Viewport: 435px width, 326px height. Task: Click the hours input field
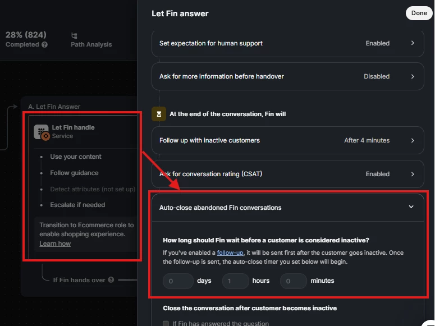coord(236,281)
